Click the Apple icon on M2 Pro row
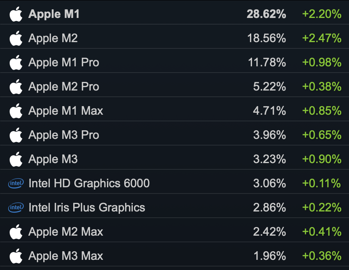 [x=16, y=87]
